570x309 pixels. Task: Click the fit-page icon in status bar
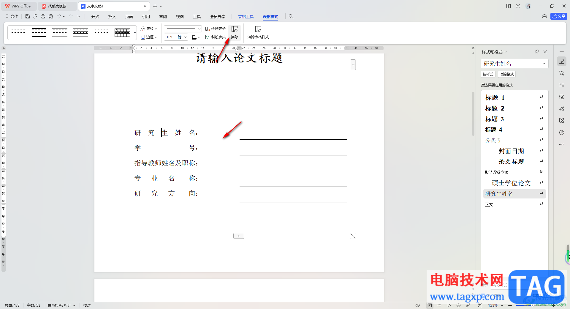pos(480,305)
